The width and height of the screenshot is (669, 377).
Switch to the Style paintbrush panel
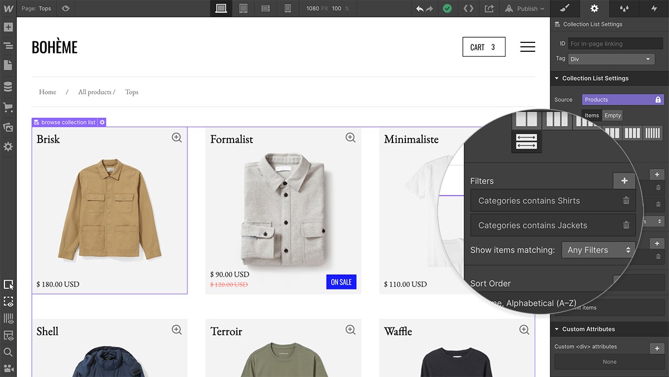tap(564, 8)
